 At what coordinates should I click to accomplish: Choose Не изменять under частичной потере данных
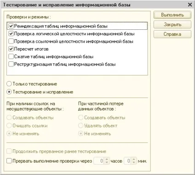80,134
